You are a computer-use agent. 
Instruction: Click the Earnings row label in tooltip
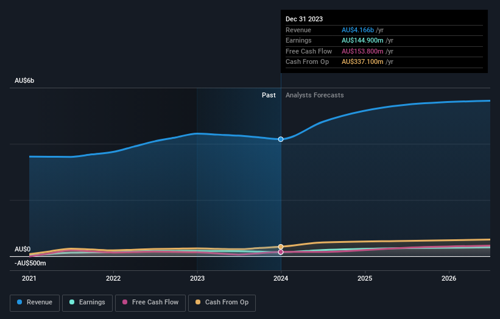(x=298, y=40)
